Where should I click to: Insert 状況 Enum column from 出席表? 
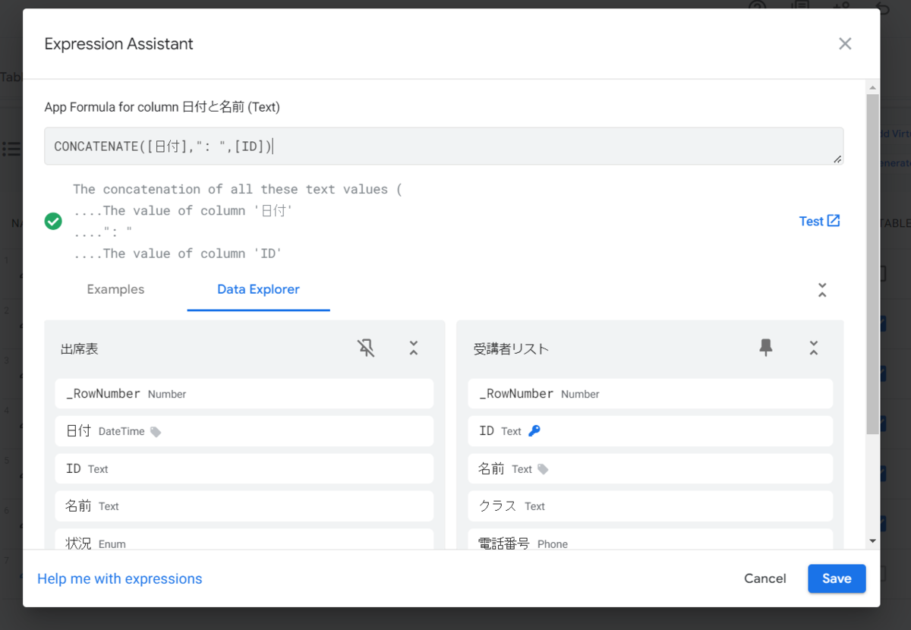(244, 540)
